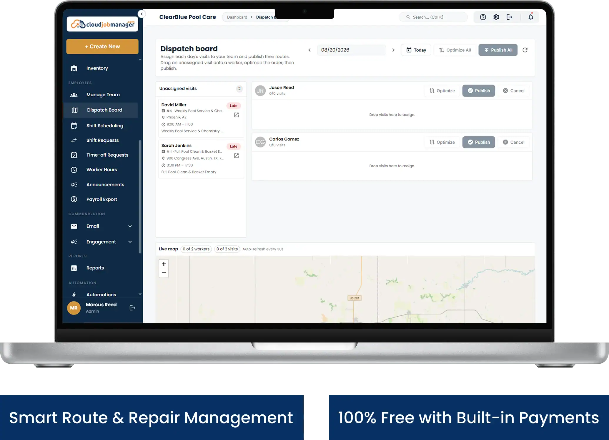Open Inventory in the sidebar
Image resolution: width=609 pixels, height=440 pixels.
click(x=101, y=68)
